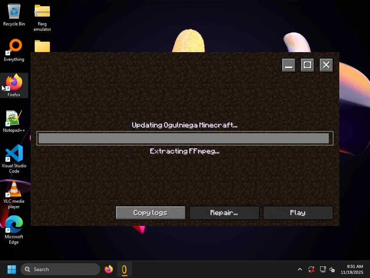Screen dimensions: 370x278
Task: Open the sync status tray icon
Action: 311,269
